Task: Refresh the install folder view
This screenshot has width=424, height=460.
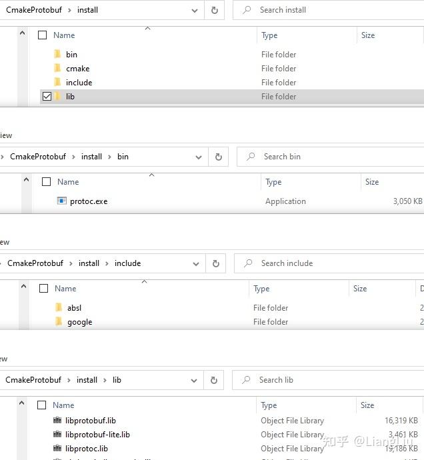Action: (214, 10)
